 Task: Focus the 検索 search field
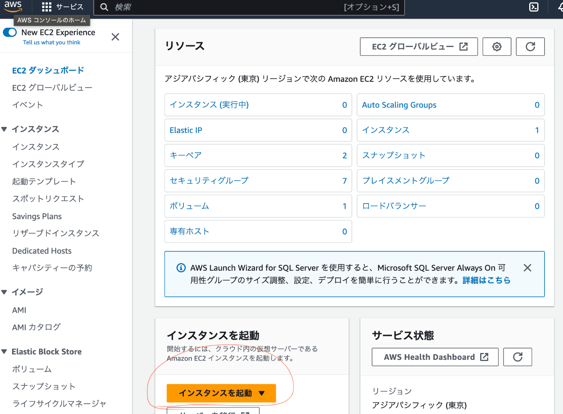[249, 7]
